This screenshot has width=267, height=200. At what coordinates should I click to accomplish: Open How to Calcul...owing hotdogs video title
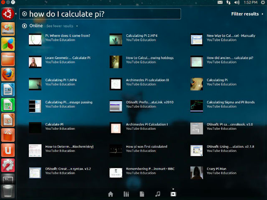(150, 58)
